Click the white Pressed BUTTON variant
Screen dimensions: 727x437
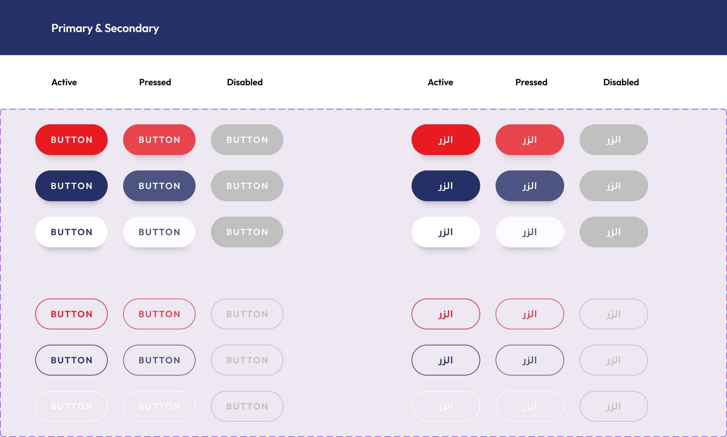159,232
